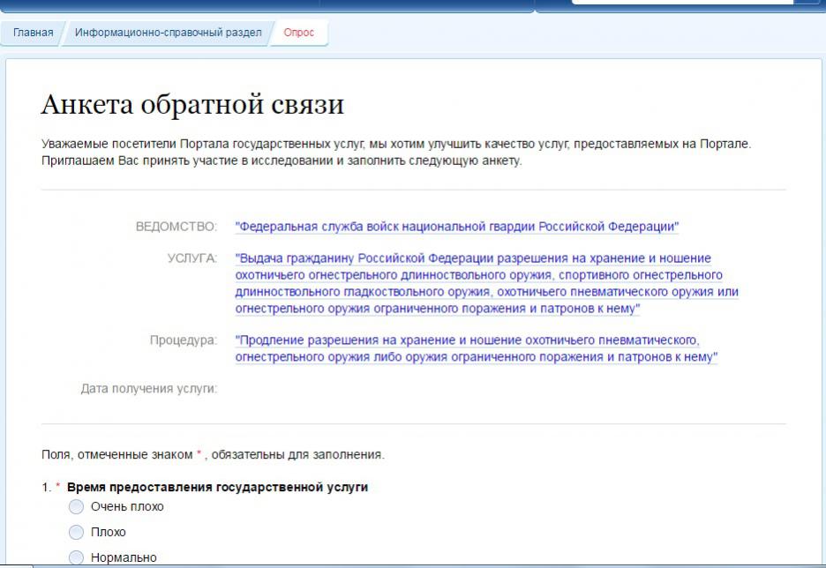Click the ВЕДОМСТВО field label

[x=176, y=227]
